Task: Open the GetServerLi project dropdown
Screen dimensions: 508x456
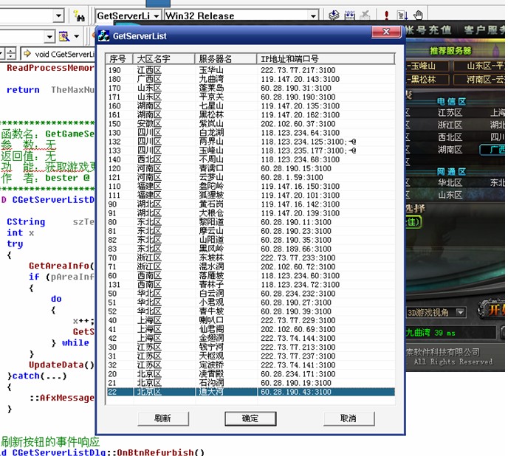Action: tap(156, 16)
